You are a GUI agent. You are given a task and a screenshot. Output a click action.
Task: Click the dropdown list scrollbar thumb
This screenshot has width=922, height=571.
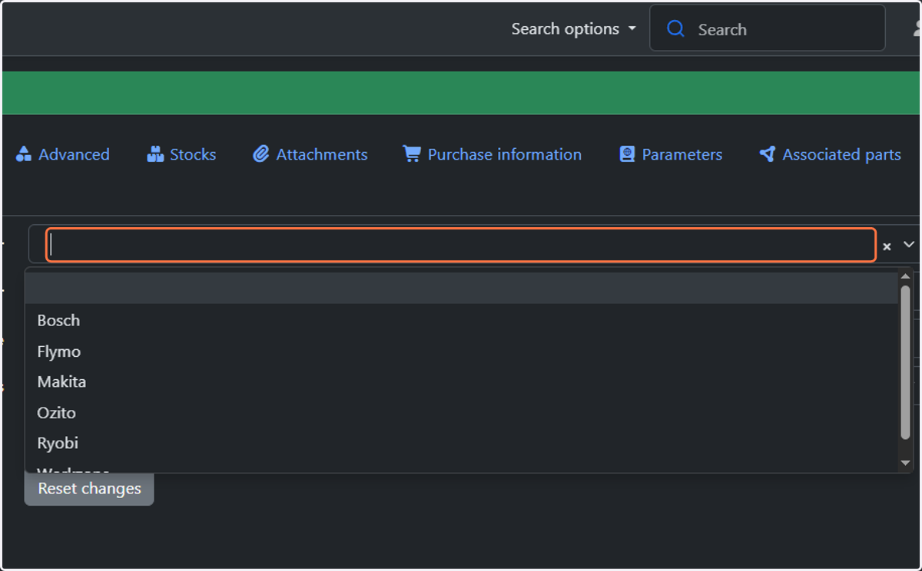tap(905, 362)
